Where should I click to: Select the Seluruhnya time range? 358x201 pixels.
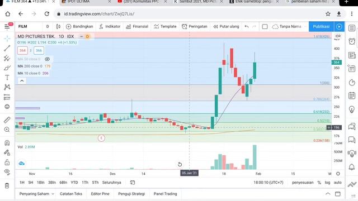coord(112,183)
